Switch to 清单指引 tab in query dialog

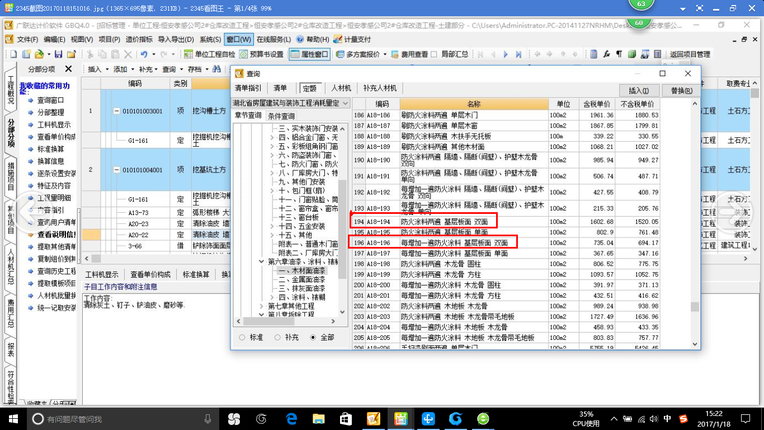[248, 88]
